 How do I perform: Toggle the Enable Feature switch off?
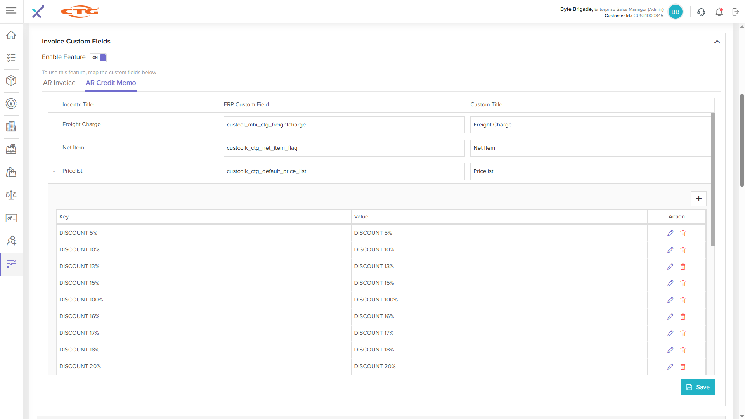pyautogui.click(x=98, y=57)
